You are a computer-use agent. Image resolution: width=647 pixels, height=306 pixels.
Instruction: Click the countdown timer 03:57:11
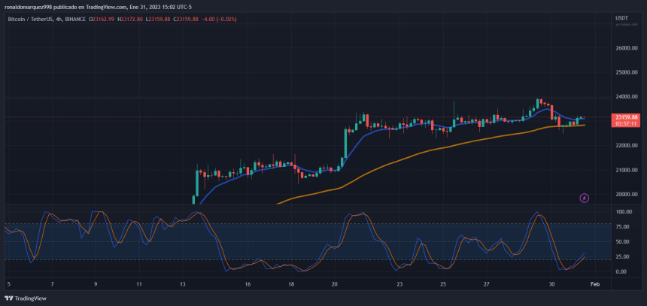pos(625,123)
